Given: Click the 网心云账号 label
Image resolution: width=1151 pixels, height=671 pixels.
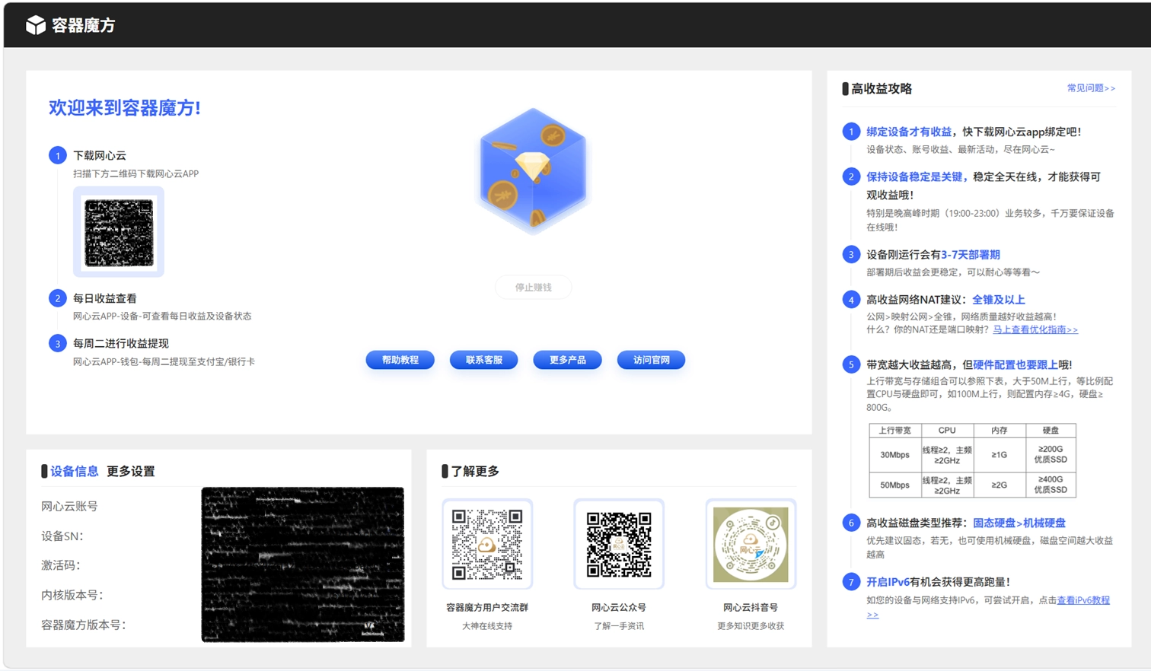Looking at the screenshot, I should [69, 506].
